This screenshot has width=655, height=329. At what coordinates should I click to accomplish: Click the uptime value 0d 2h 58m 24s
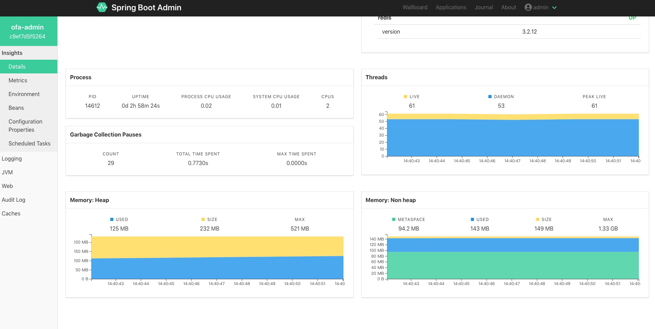coord(140,106)
